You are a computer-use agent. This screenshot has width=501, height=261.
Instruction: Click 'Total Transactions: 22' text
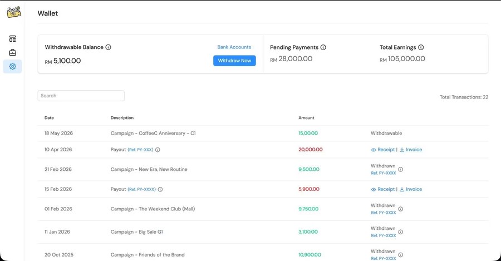[x=464, y=97]
